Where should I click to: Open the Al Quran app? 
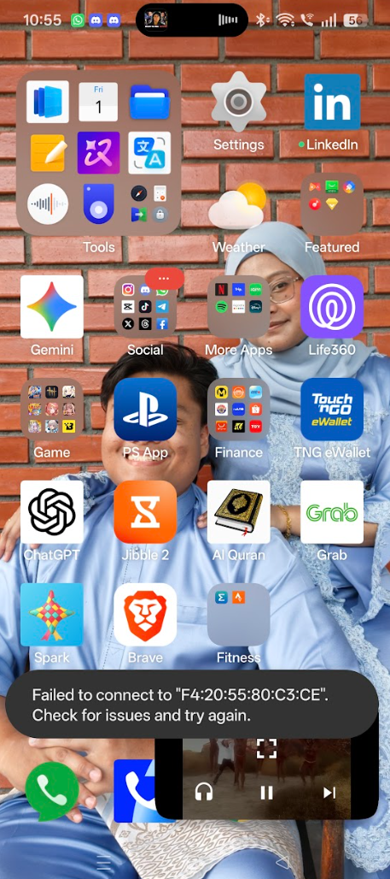pos(238,512)
